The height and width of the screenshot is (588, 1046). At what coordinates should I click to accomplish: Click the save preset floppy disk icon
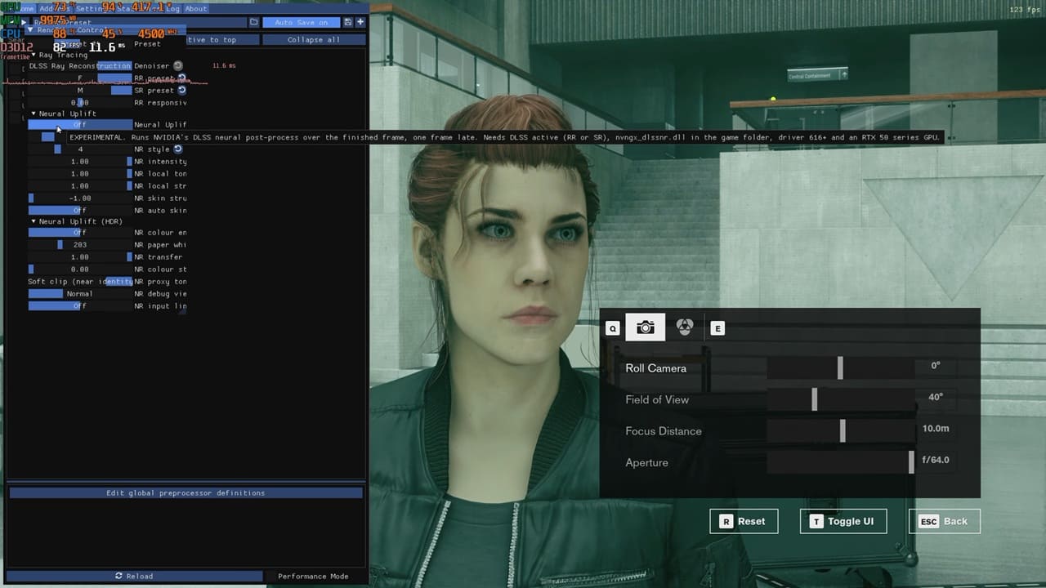click(348, 22)
